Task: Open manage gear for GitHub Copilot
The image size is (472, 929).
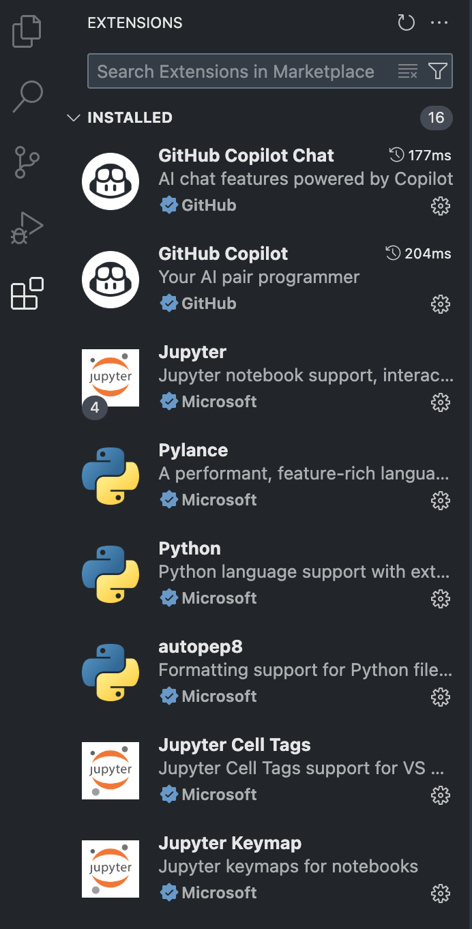Action: point(441,304)
